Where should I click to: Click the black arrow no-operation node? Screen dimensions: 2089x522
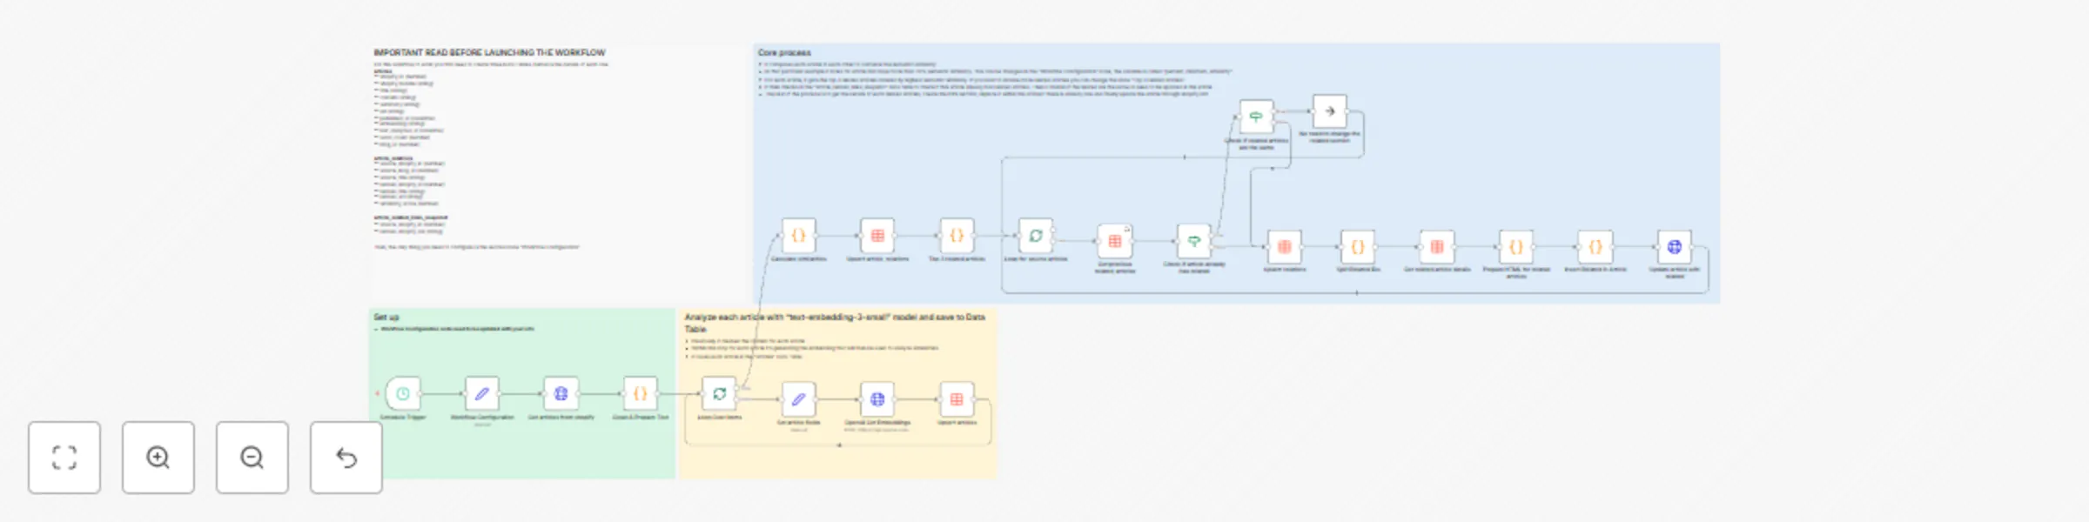(x=1329, y=111)
